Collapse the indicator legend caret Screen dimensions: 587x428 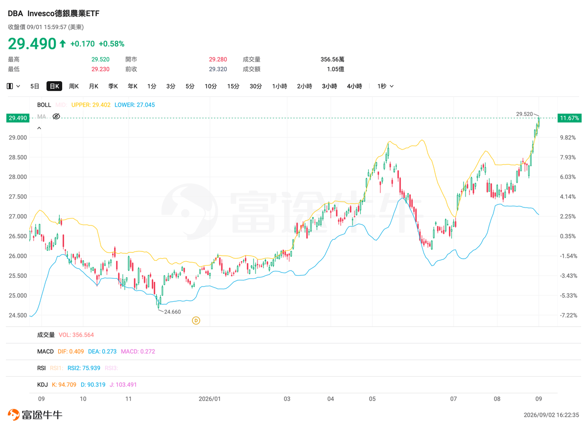(x=39, y=128)
